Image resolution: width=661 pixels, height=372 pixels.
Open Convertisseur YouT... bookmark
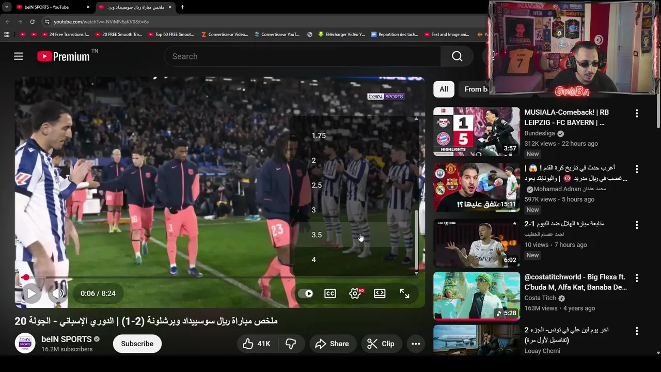277,35
